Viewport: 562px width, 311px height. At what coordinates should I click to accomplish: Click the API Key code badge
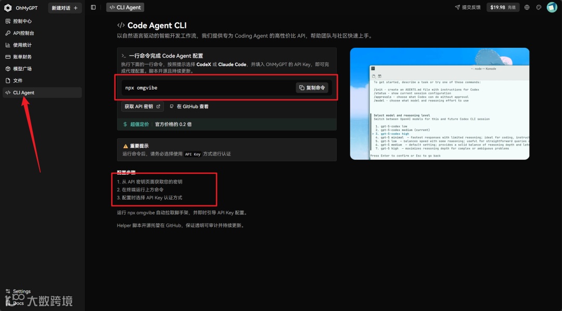pyautogui.click(x=193, y=154)
